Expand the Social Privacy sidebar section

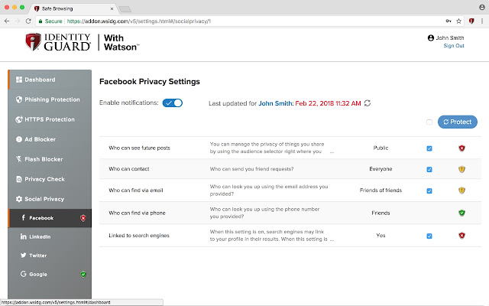point(47,199)
